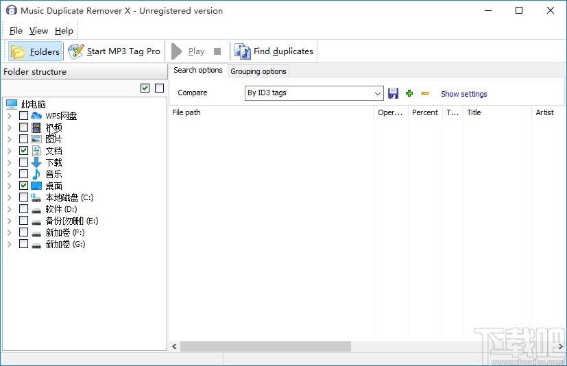Select the 此电脑 computer icon
The height and width of the screenshot is (366, 567).
[x=12, y=104]
